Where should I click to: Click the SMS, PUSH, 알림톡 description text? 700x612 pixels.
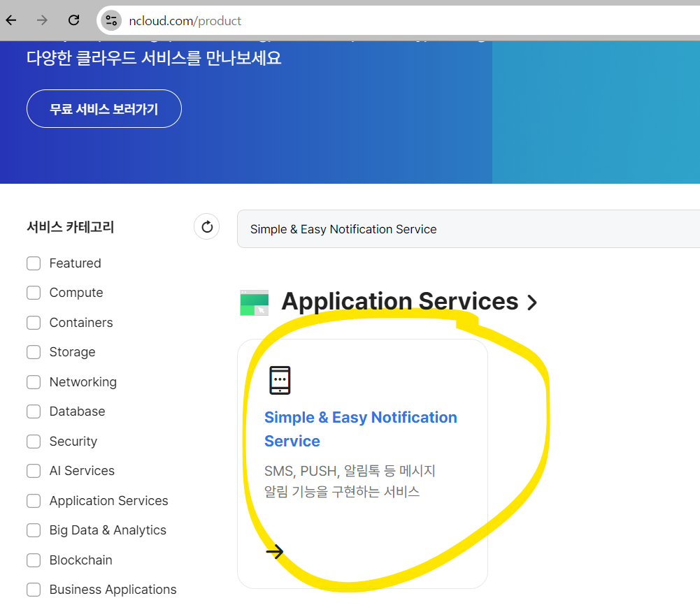(x=350, y=481)
